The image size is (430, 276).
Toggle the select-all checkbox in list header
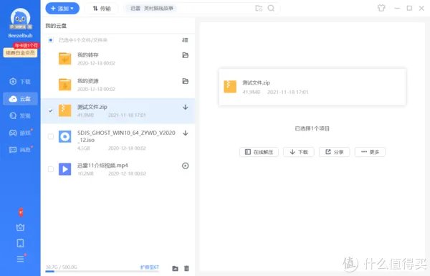[x=51, y=40]
